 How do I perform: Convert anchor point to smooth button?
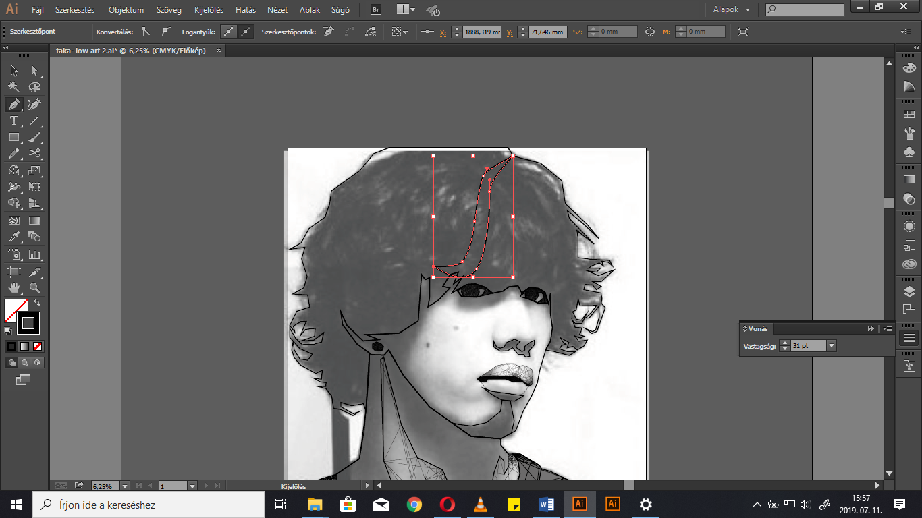(165, 32)
